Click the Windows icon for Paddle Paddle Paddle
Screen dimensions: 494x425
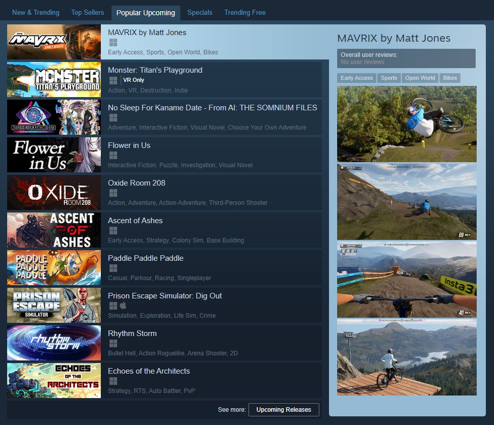(x=113, y=268)
